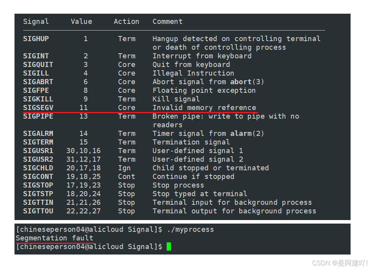Select 'Invalid memory reference' comment text
The height and width of the screenshot is (269, 369).
click(x=204, y=108)
